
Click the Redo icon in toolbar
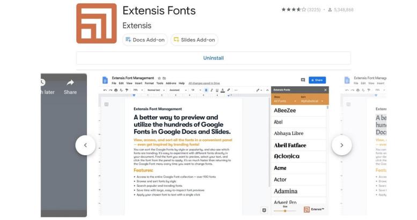pos(111,90)
